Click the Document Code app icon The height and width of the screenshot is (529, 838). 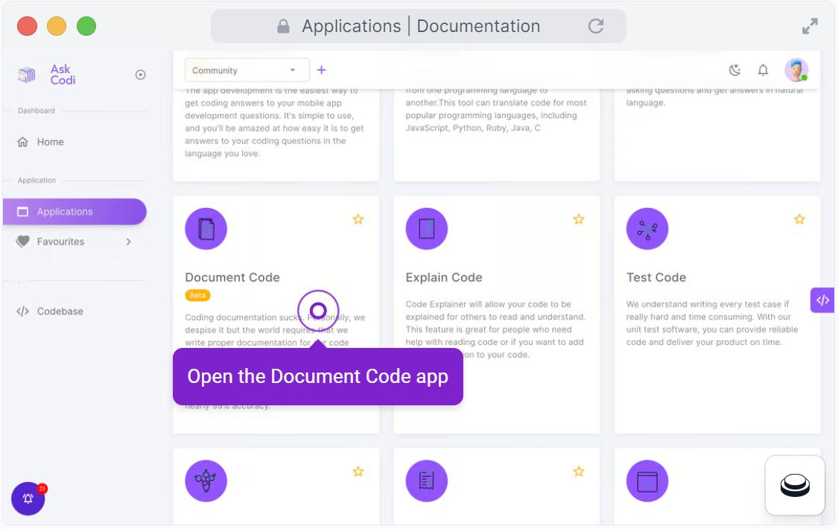pyautogui.click(x=206, y=229)
